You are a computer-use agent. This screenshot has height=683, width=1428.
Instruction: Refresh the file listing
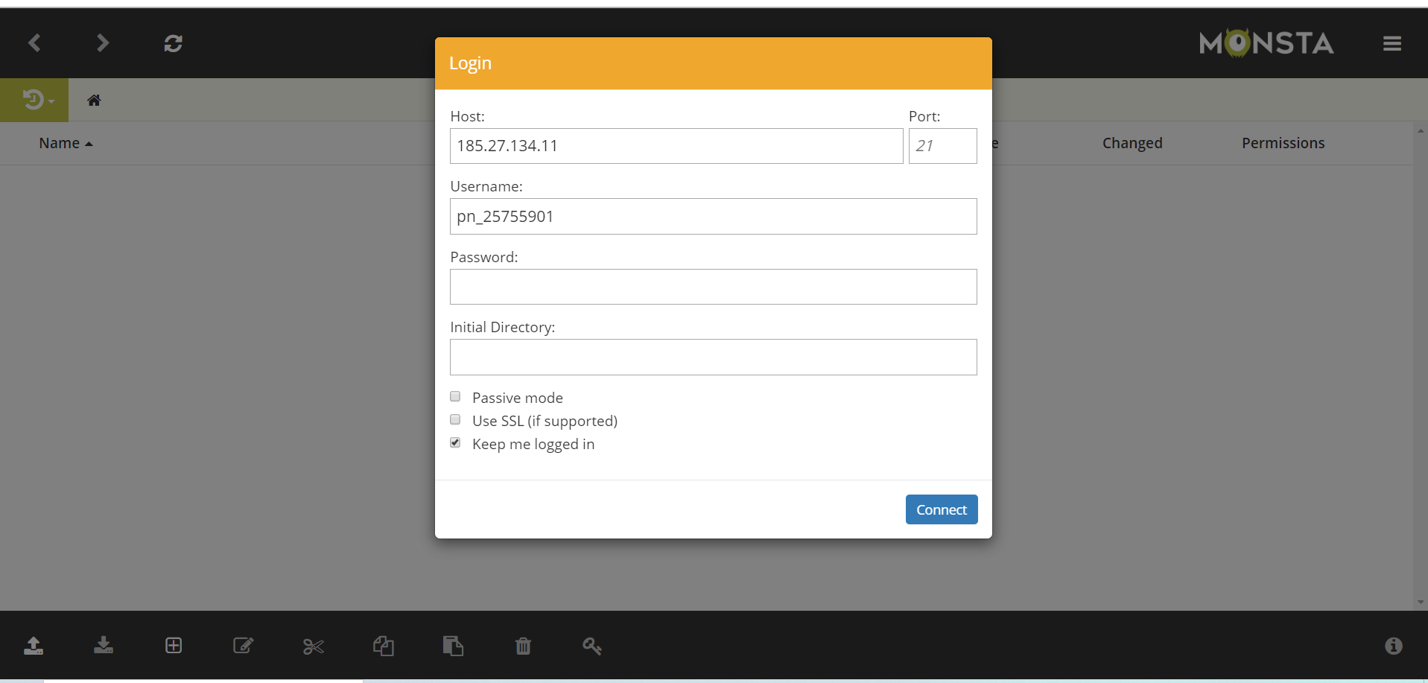[173, 43]
